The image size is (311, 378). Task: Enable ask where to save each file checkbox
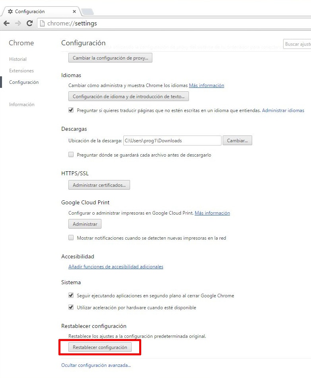coord(71,155)
